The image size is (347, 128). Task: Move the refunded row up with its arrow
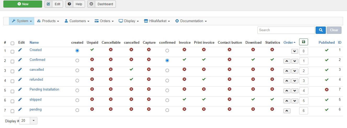click(287, 81)
